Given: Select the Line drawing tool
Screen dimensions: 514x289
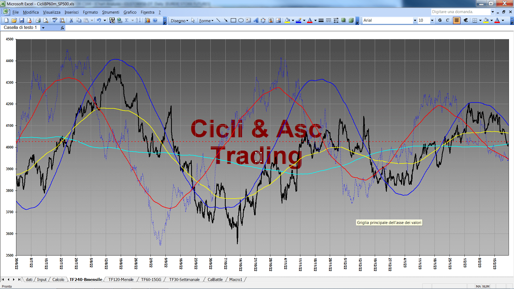Looking at the screenshot, I should [x=218, y=20].
